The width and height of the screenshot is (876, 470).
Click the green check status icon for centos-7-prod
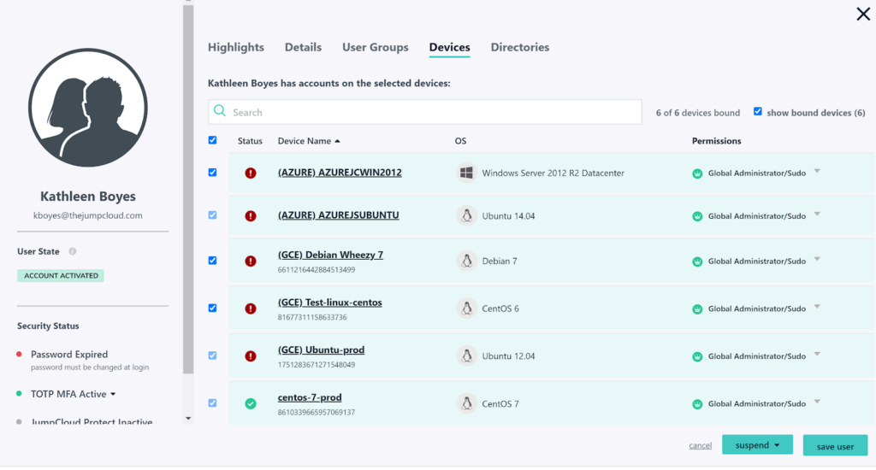coord(251,403)
